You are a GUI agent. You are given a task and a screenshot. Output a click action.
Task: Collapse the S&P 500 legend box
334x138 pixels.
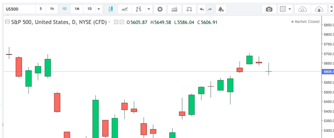[7, 22]
